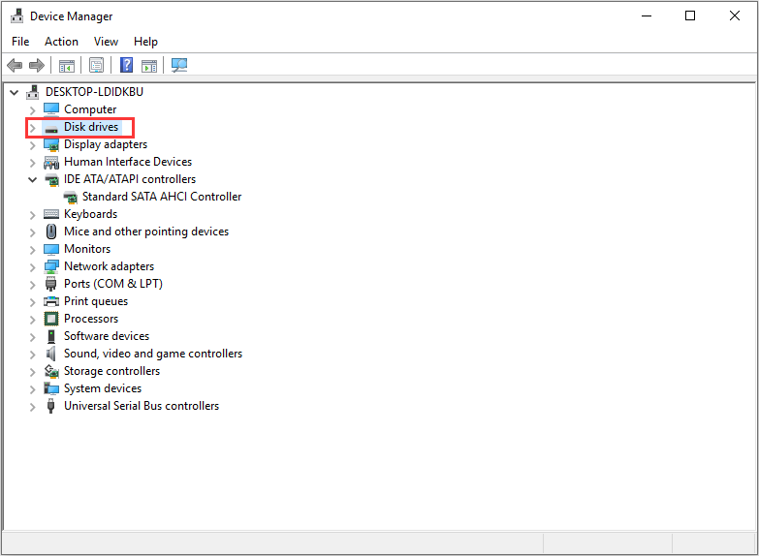Image resolution: width=759 pixels, height=556 pixels.
Task: Click the Forward arrow toolbar icon
Action: coord(37,65)
